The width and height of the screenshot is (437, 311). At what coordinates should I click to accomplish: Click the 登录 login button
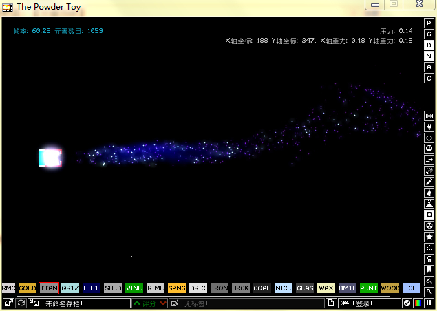tap(370, 303)
